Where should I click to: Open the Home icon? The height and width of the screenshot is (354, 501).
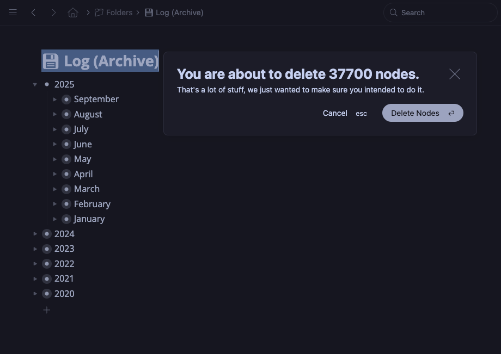[73, 13]
